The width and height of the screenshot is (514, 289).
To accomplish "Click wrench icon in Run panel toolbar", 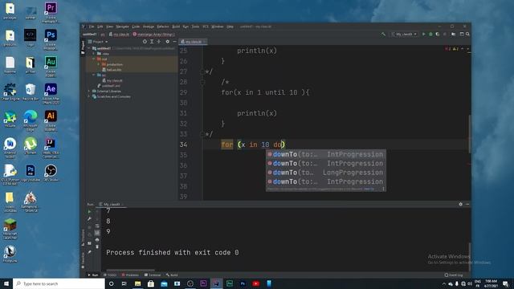I will click(89, 218).
